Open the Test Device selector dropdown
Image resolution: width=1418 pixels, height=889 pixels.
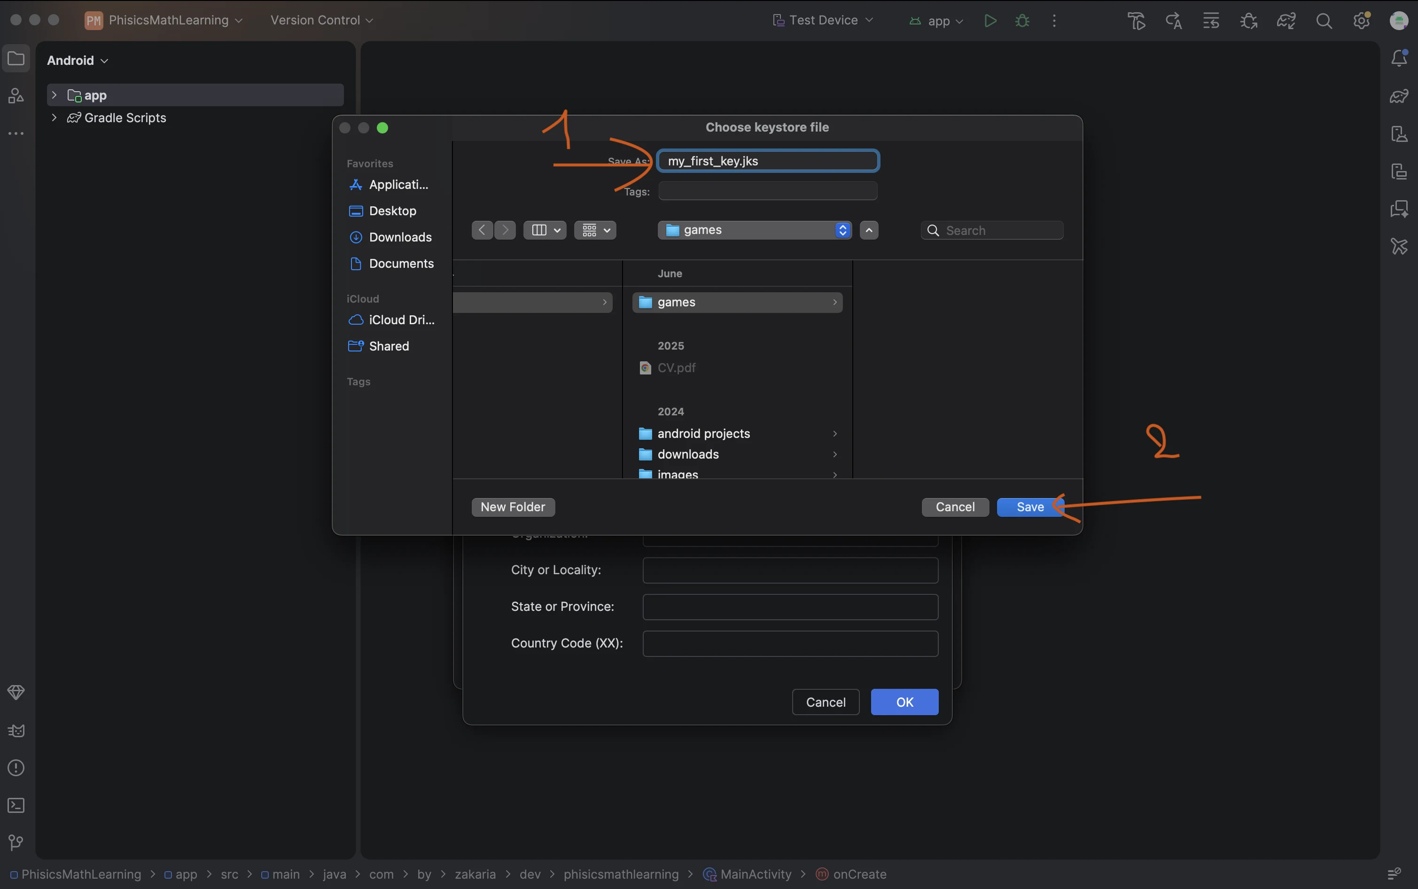pos(823,20)
